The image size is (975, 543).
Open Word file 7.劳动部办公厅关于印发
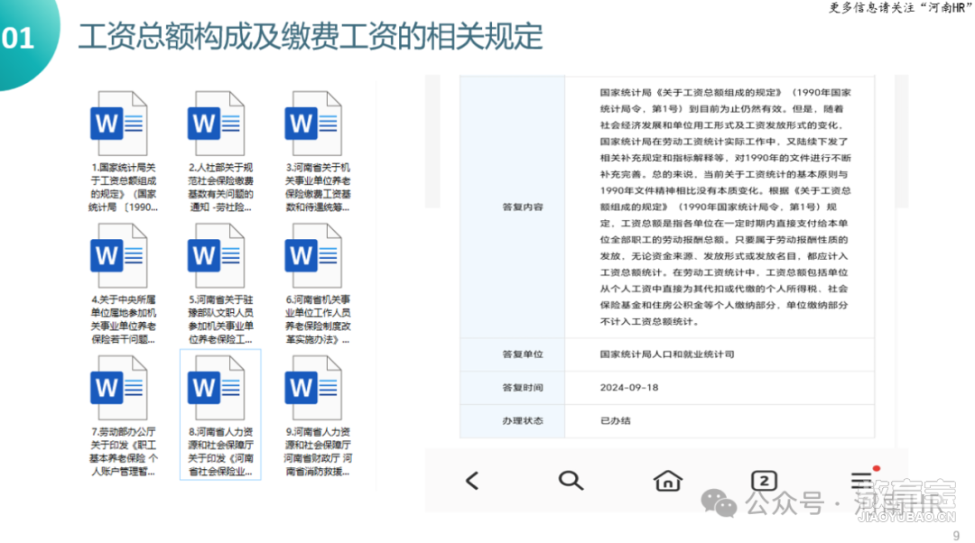[x=119, y=388]
